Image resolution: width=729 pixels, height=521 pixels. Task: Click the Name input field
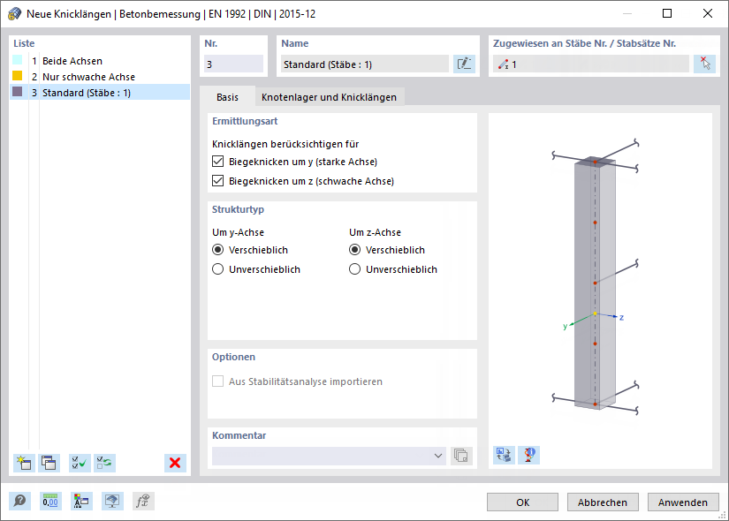coord(365,64)
